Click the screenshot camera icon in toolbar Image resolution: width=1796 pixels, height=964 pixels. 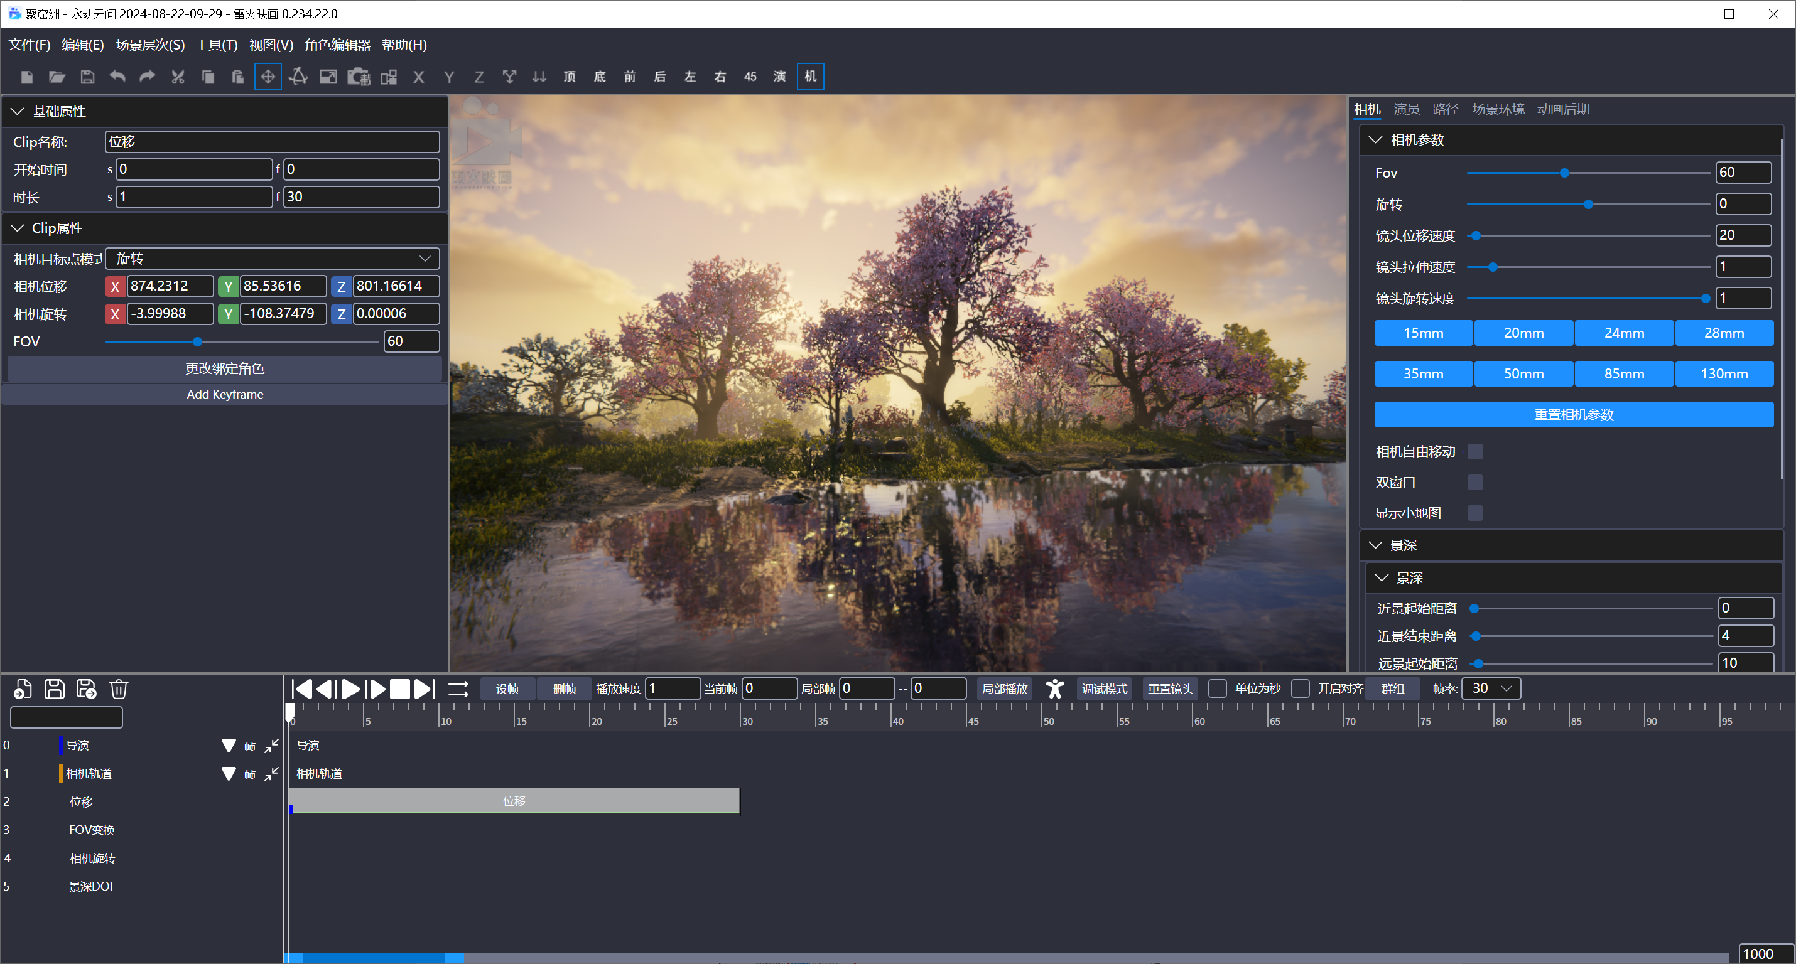(359, 77)
